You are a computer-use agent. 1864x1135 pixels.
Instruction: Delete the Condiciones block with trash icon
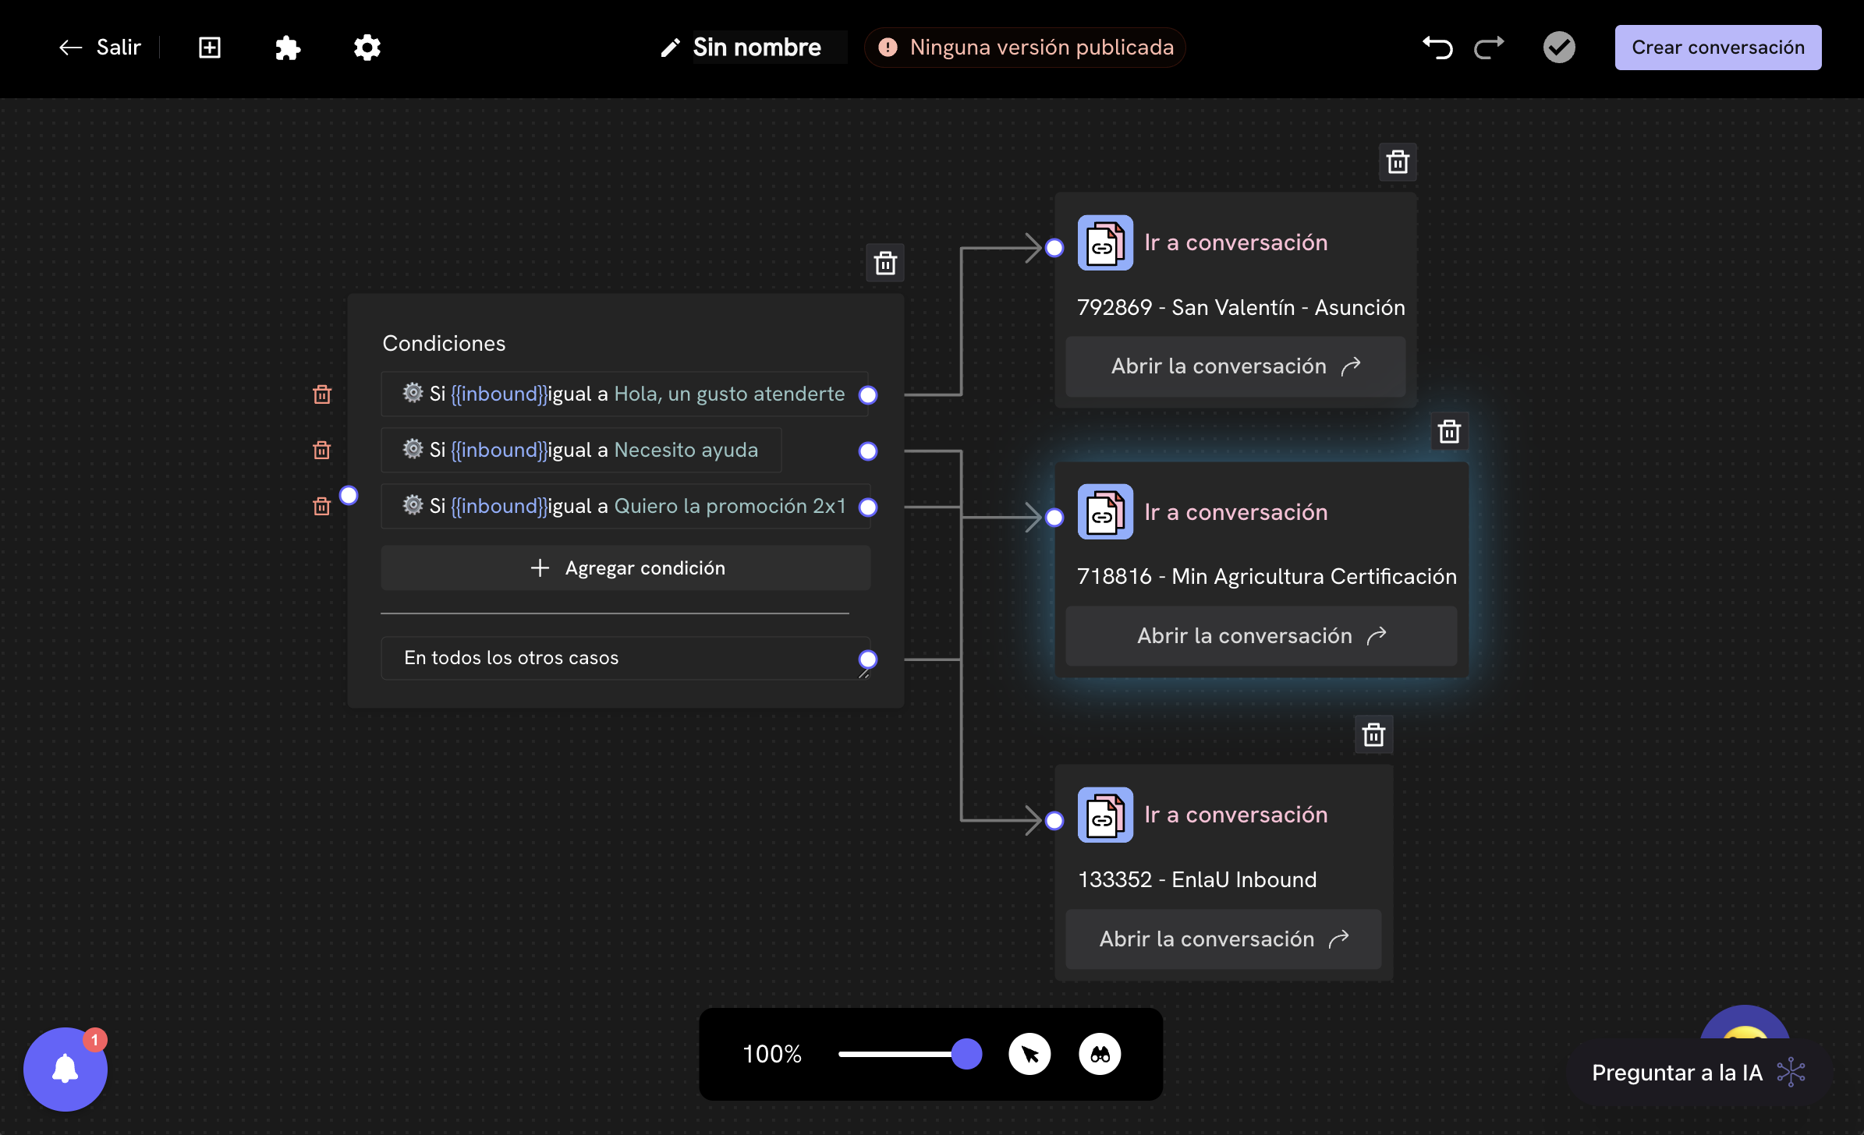click(885, 263)
